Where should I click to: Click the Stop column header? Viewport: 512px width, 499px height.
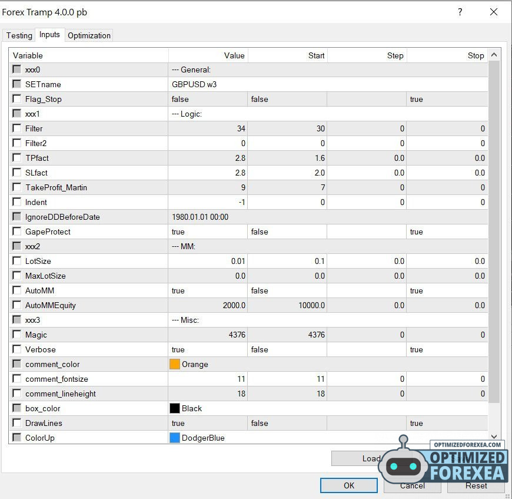[447, 55]
